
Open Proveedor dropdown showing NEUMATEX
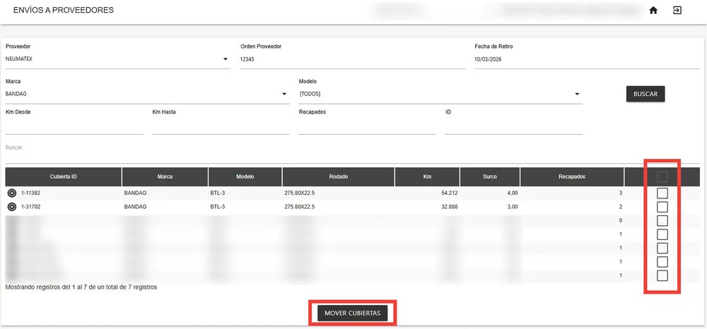(x=117, y=59)
